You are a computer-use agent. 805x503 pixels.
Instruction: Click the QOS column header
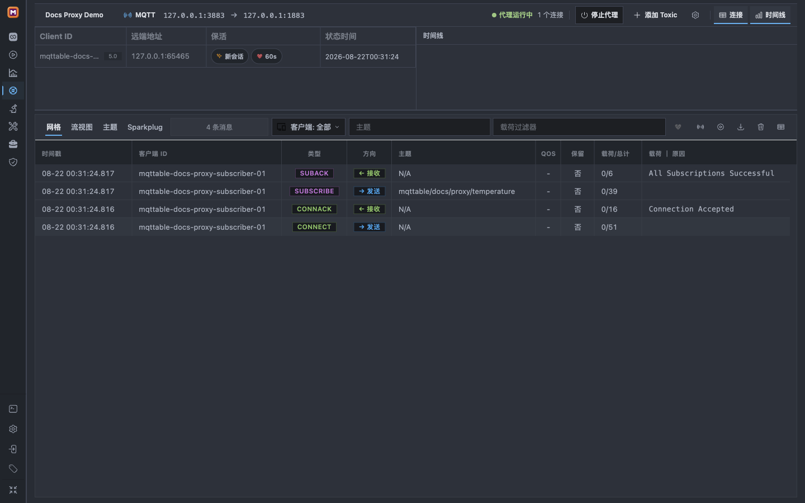[x=548, y=154]
